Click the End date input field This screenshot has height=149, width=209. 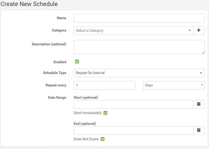coord(134,131)
